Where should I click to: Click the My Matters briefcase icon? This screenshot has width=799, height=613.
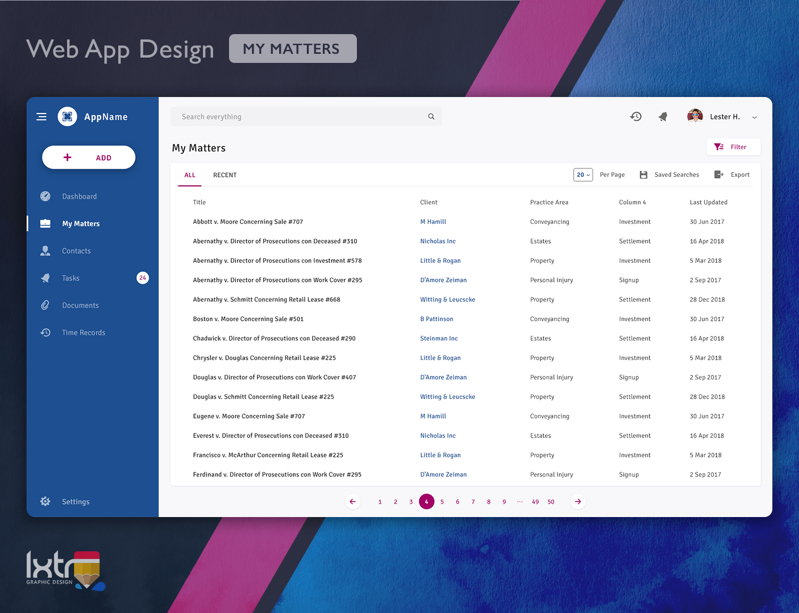[45, 223]
